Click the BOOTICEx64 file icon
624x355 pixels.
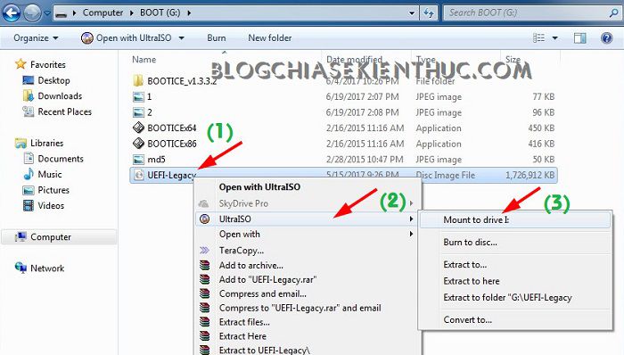(x=138, y=128)
